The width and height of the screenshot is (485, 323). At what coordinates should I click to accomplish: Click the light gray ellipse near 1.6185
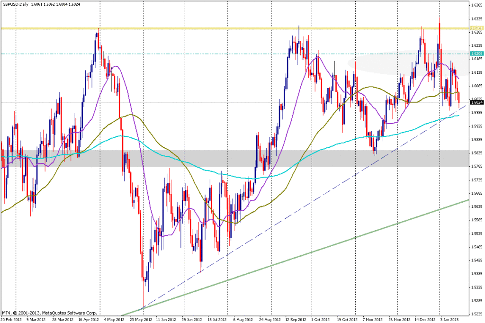click(x=403, y=63)
